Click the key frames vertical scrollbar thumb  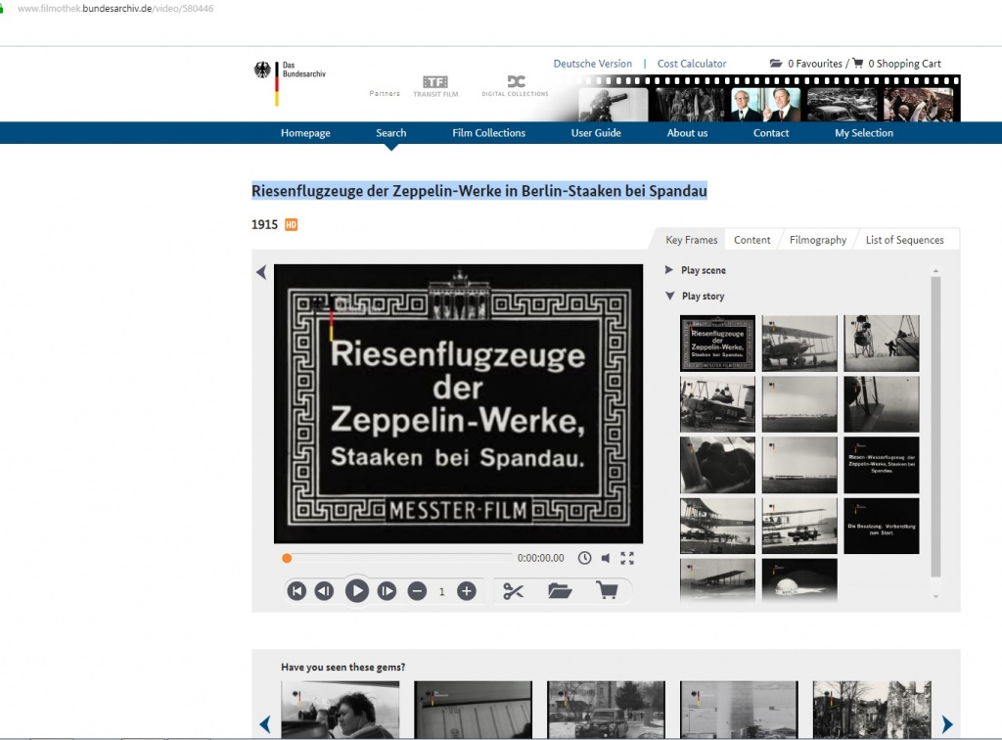click(935, 426)
